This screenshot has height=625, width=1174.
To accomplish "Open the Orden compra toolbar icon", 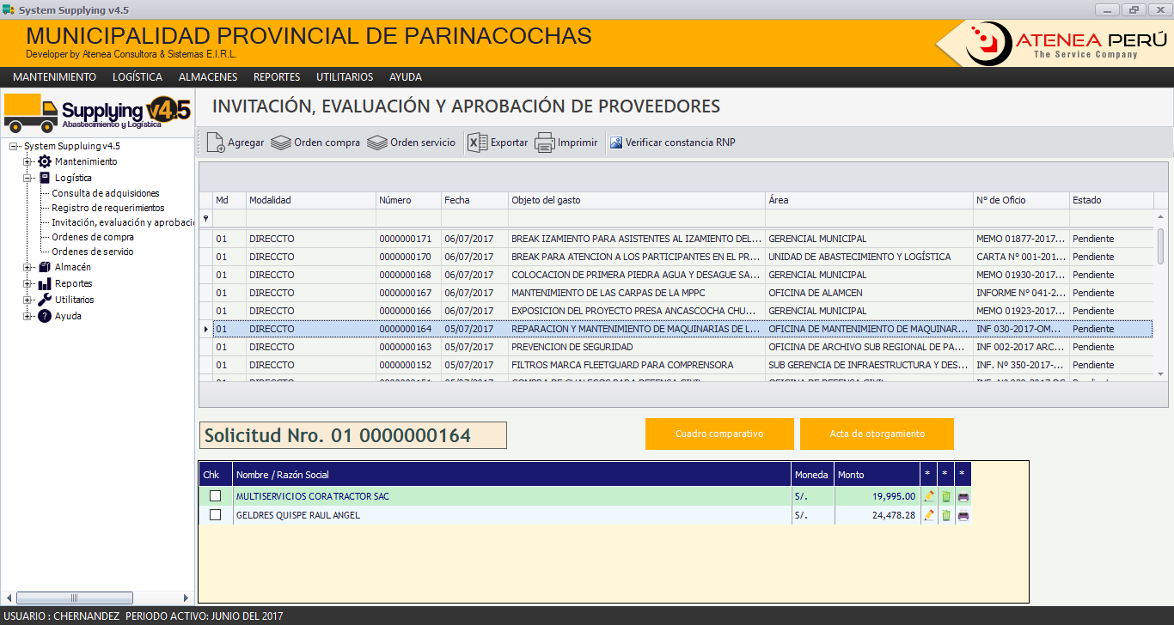I will 280,143.
